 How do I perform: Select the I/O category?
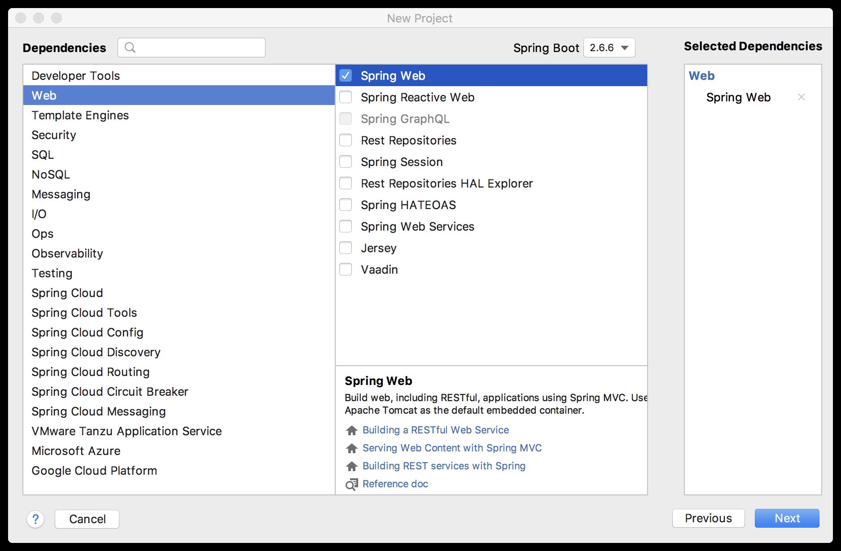(x=179, y=214)
